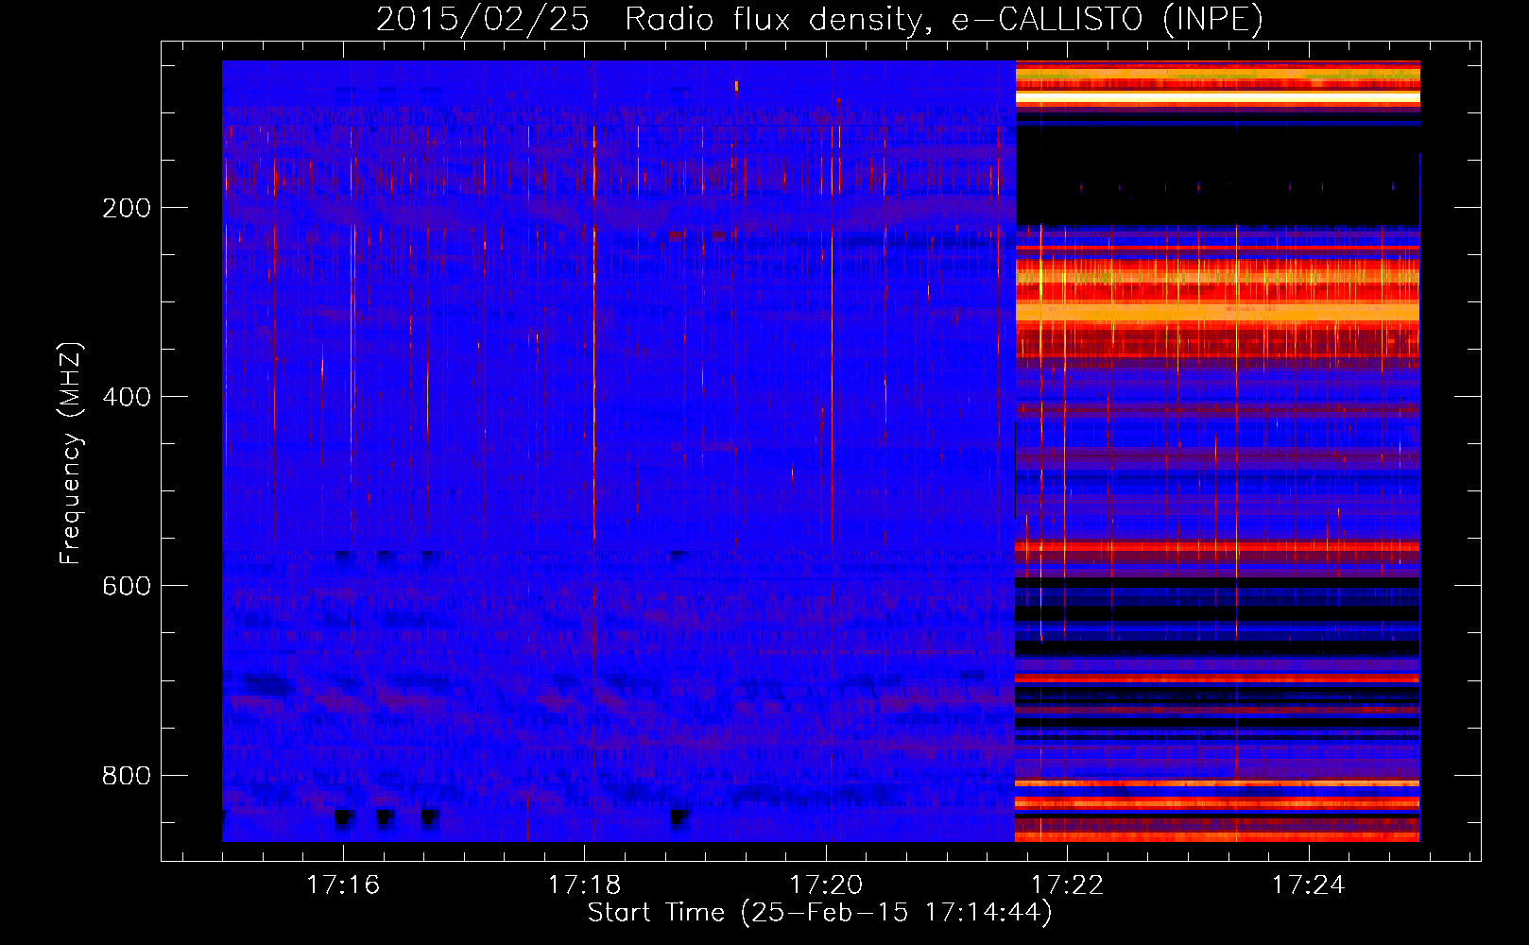This screenshot has width=1529, height=945.
Task: Click the 800 frequency tick label
Action: (126, 777)
